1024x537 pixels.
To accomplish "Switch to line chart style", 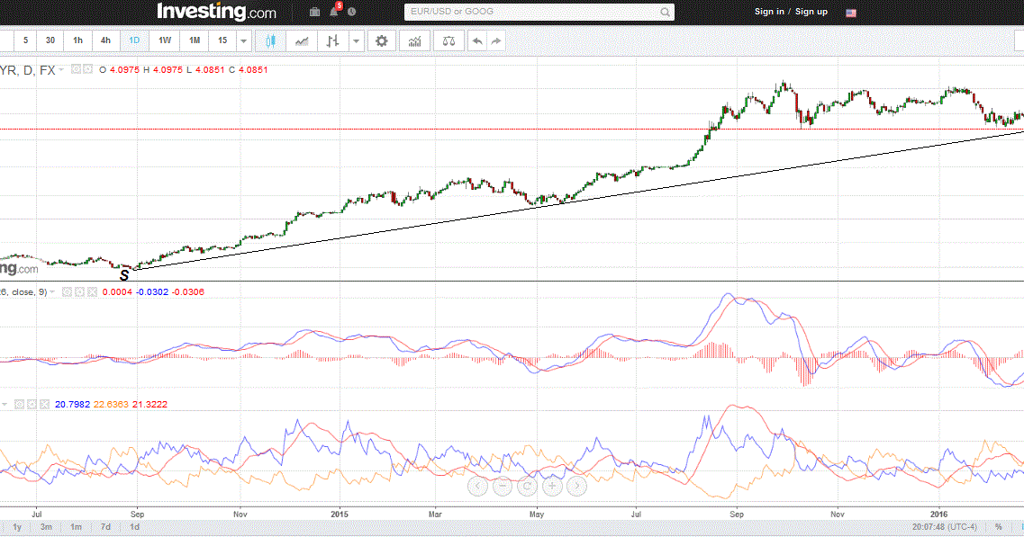I will pyautogui.click(x=303, y=40).
